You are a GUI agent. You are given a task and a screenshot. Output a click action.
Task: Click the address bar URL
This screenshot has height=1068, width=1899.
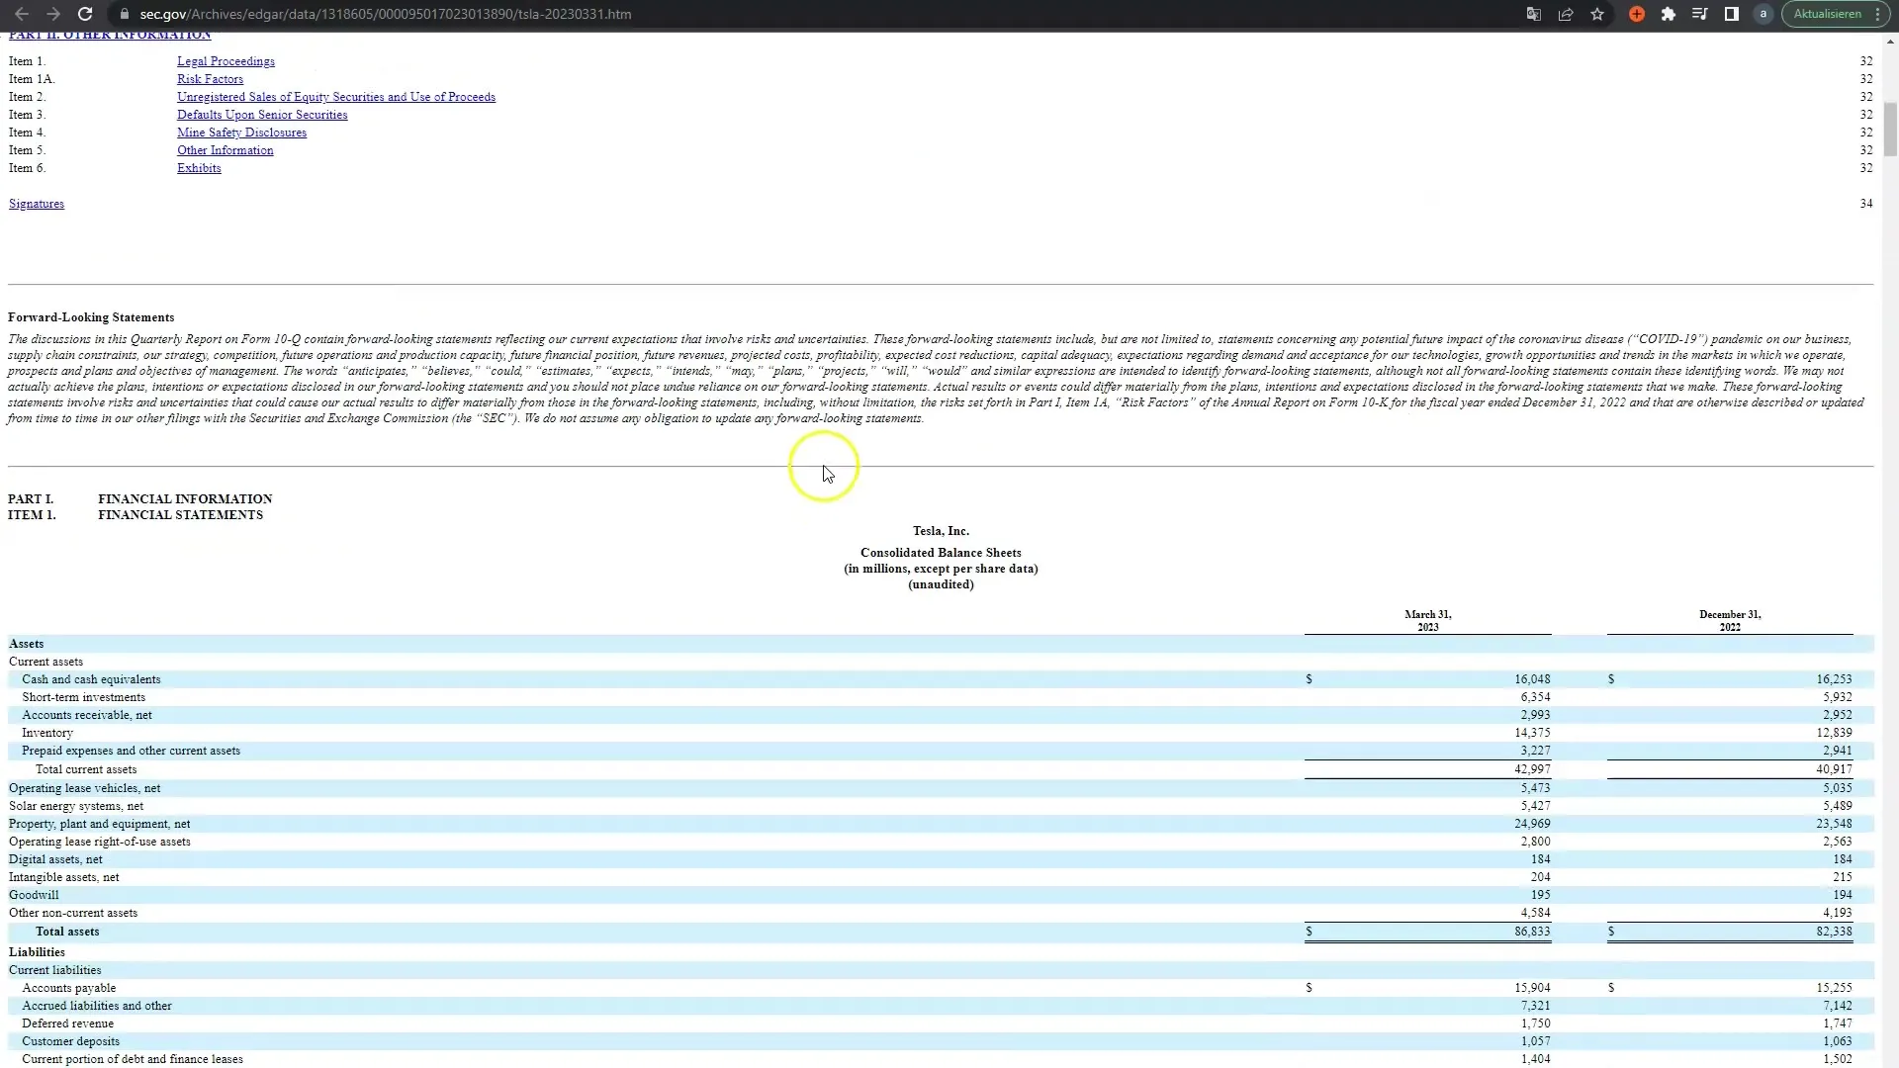coord(386,14)
